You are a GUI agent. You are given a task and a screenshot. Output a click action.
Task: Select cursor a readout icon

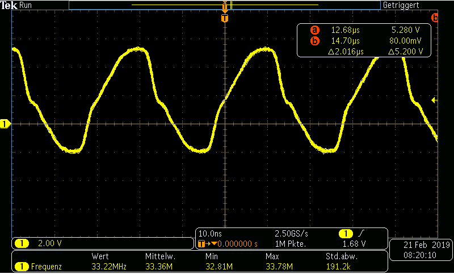(x=315, y=30)
